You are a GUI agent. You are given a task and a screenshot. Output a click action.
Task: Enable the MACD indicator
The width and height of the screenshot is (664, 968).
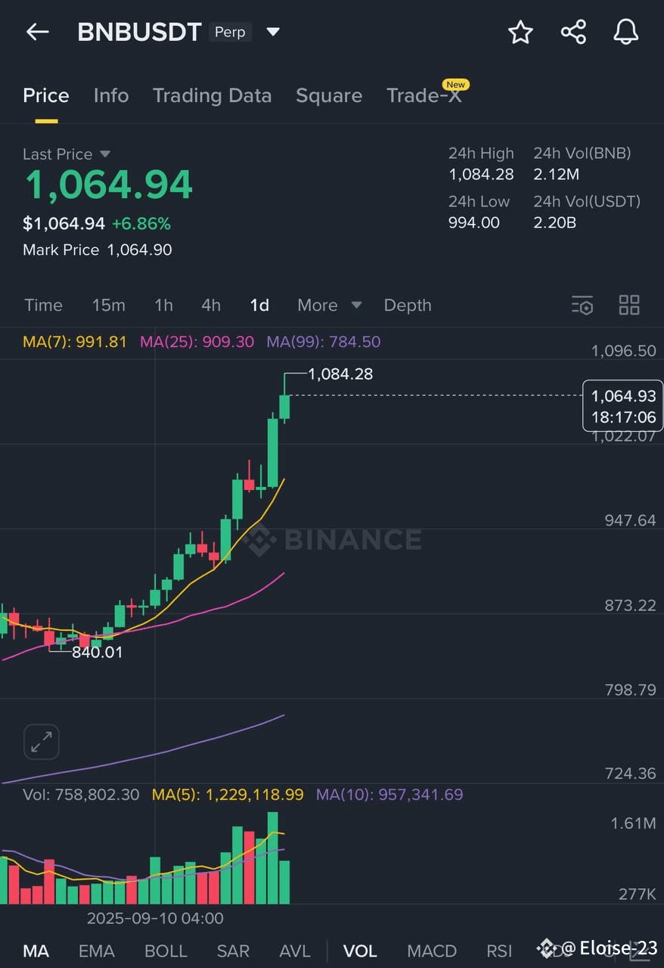coord(432,951)
